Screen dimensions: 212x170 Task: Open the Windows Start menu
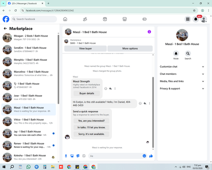point(4,167)
